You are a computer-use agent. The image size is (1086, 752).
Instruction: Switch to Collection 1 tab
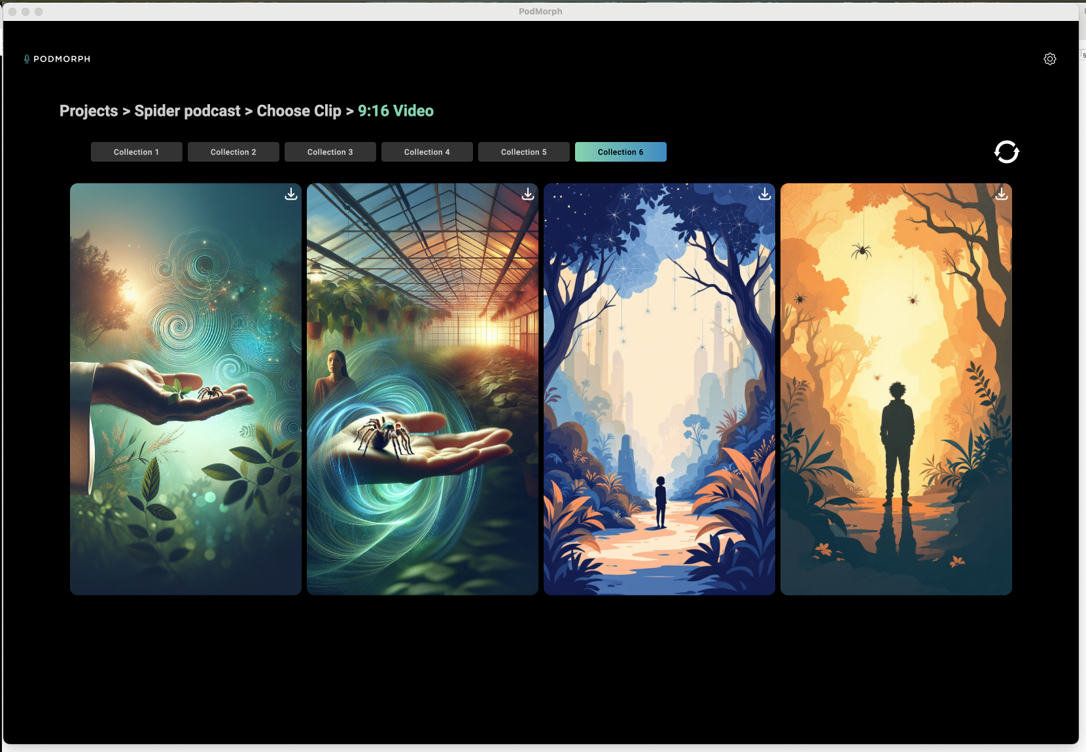pos(136,152)
